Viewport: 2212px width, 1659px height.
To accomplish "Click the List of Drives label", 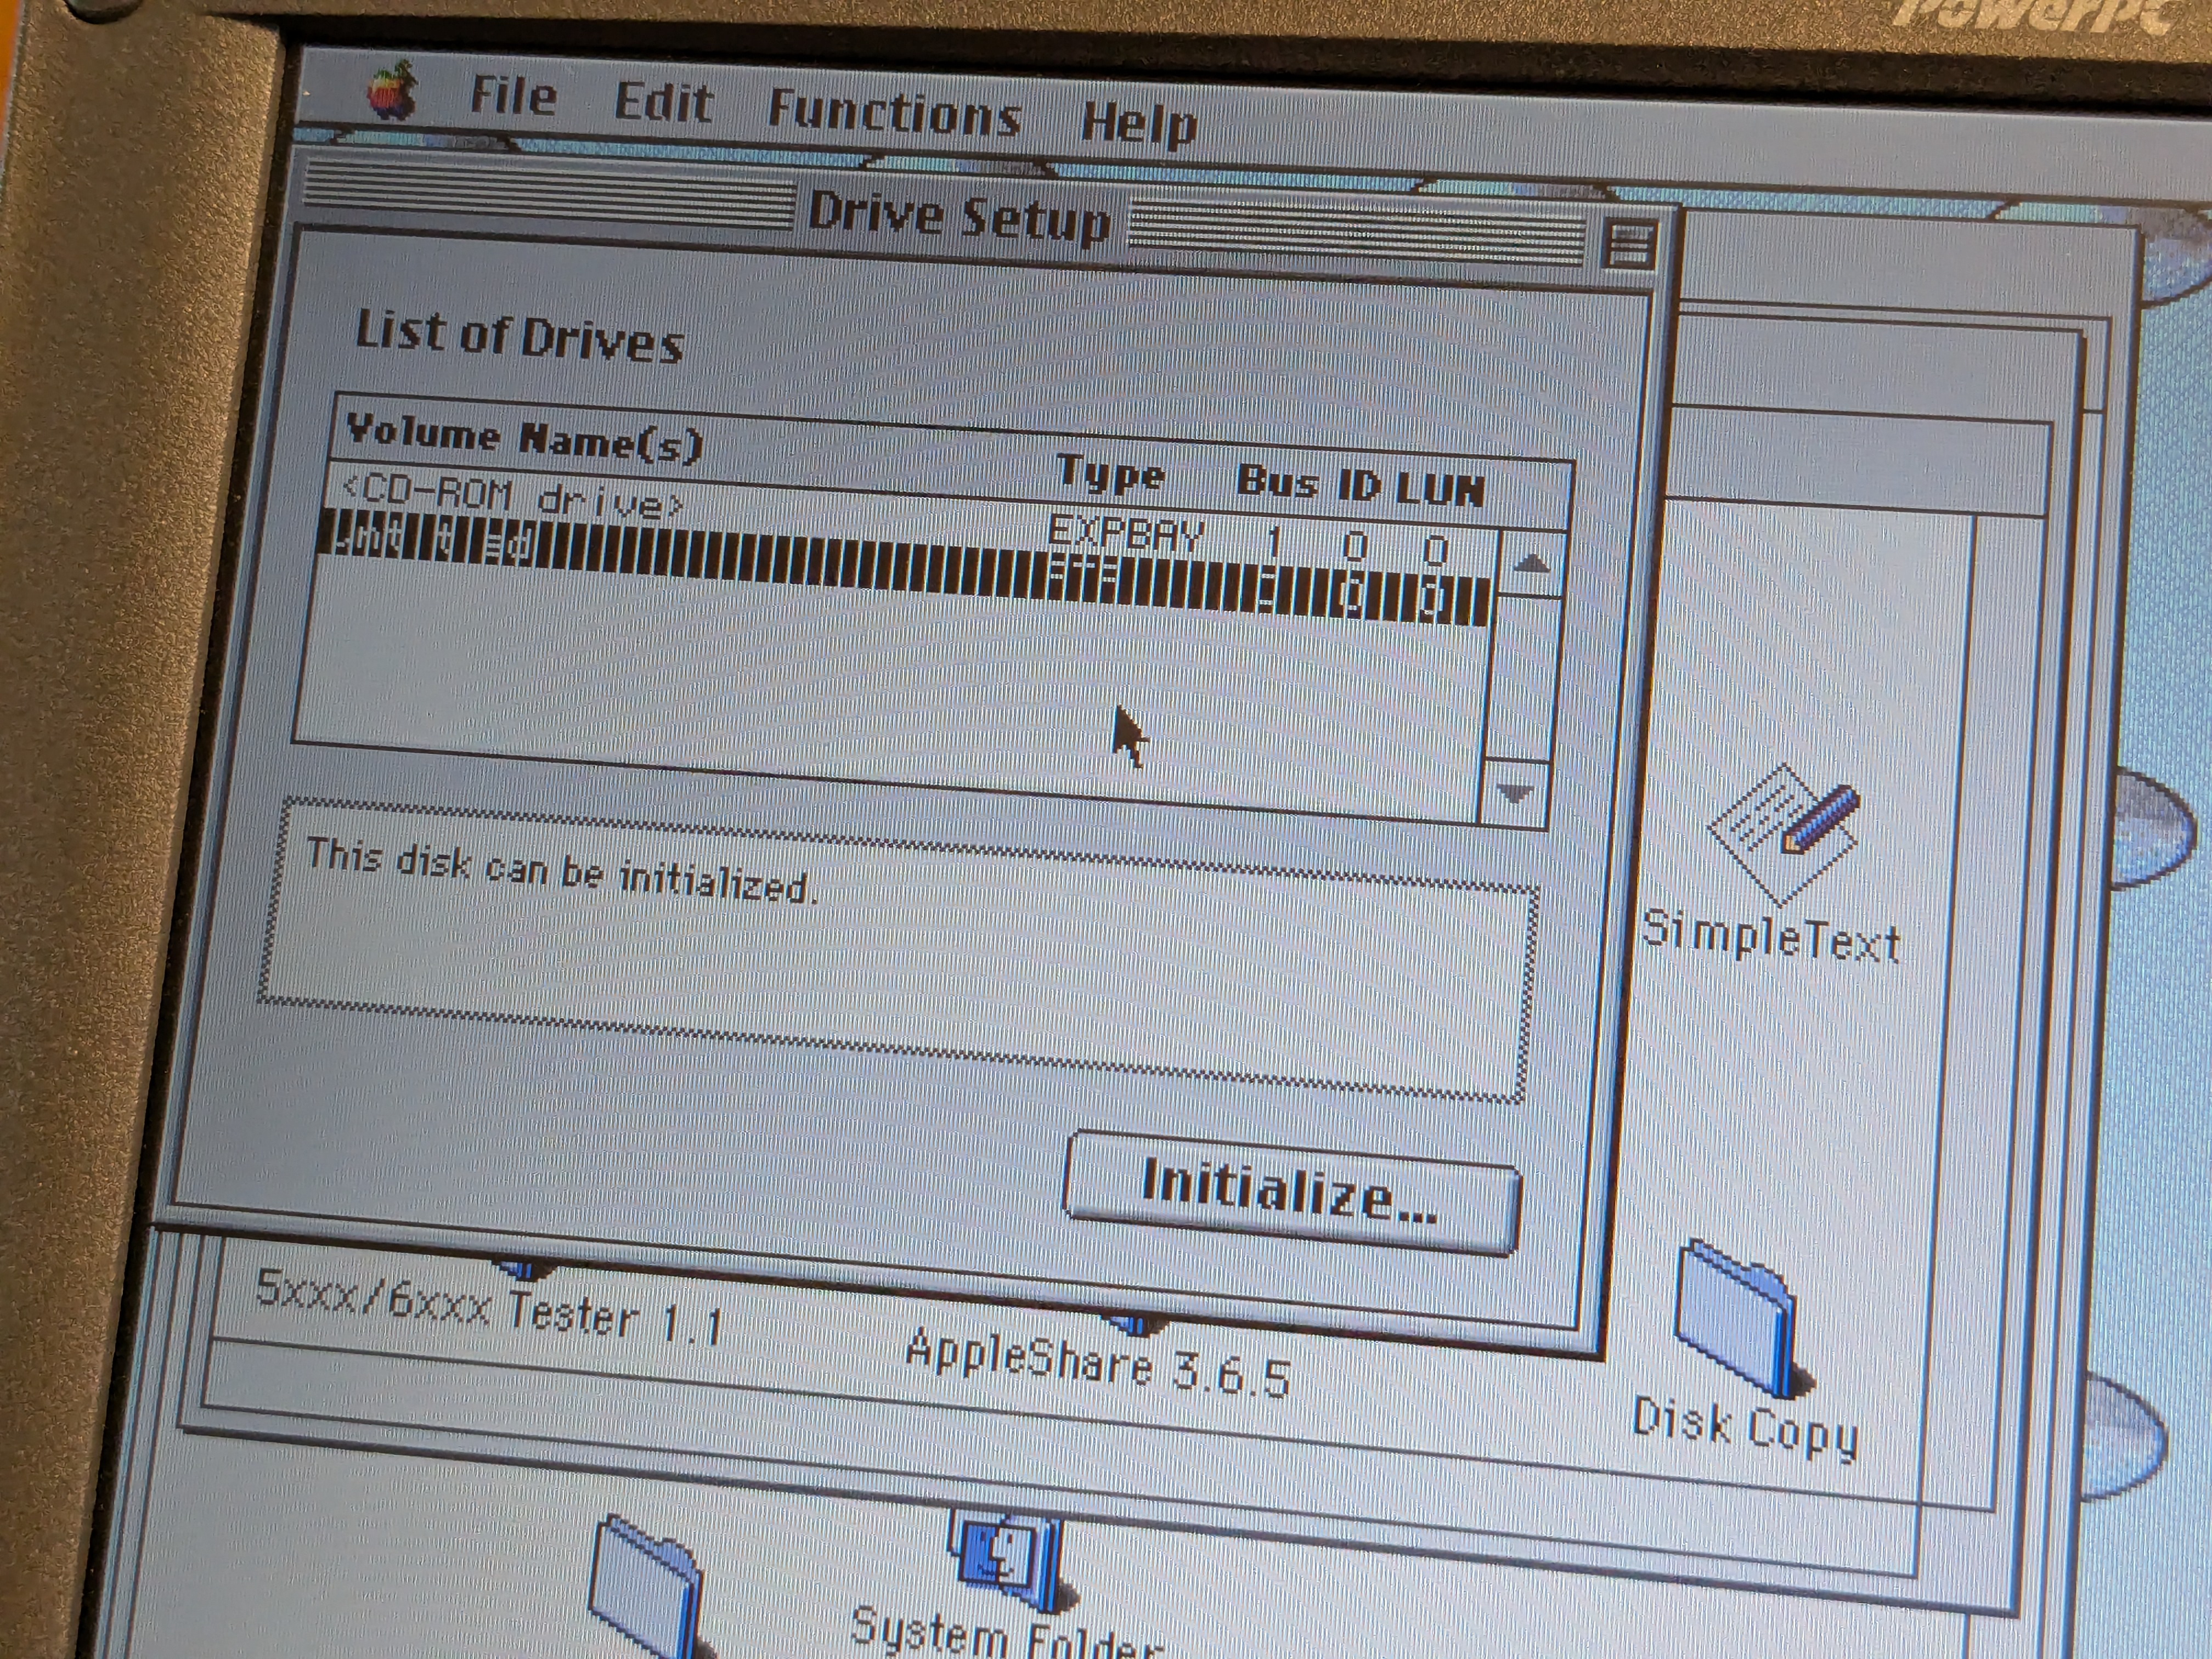I will click(519, 336).
